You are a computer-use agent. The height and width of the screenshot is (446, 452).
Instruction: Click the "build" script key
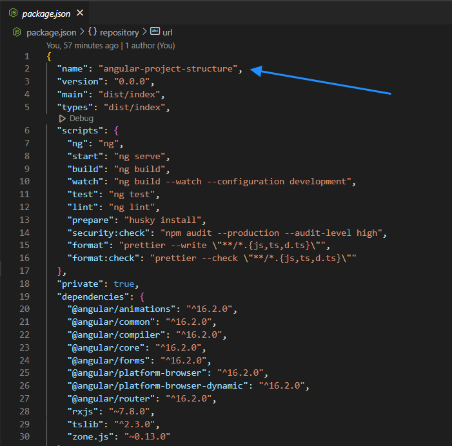[x=85, y=169]
